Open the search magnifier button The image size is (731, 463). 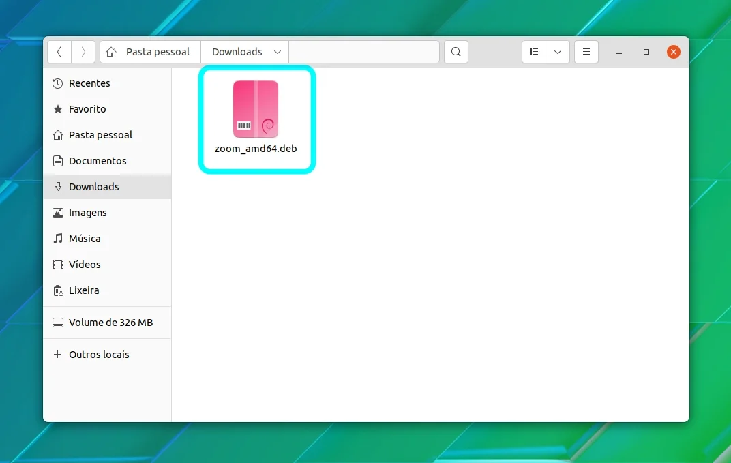tap(456, 52)
